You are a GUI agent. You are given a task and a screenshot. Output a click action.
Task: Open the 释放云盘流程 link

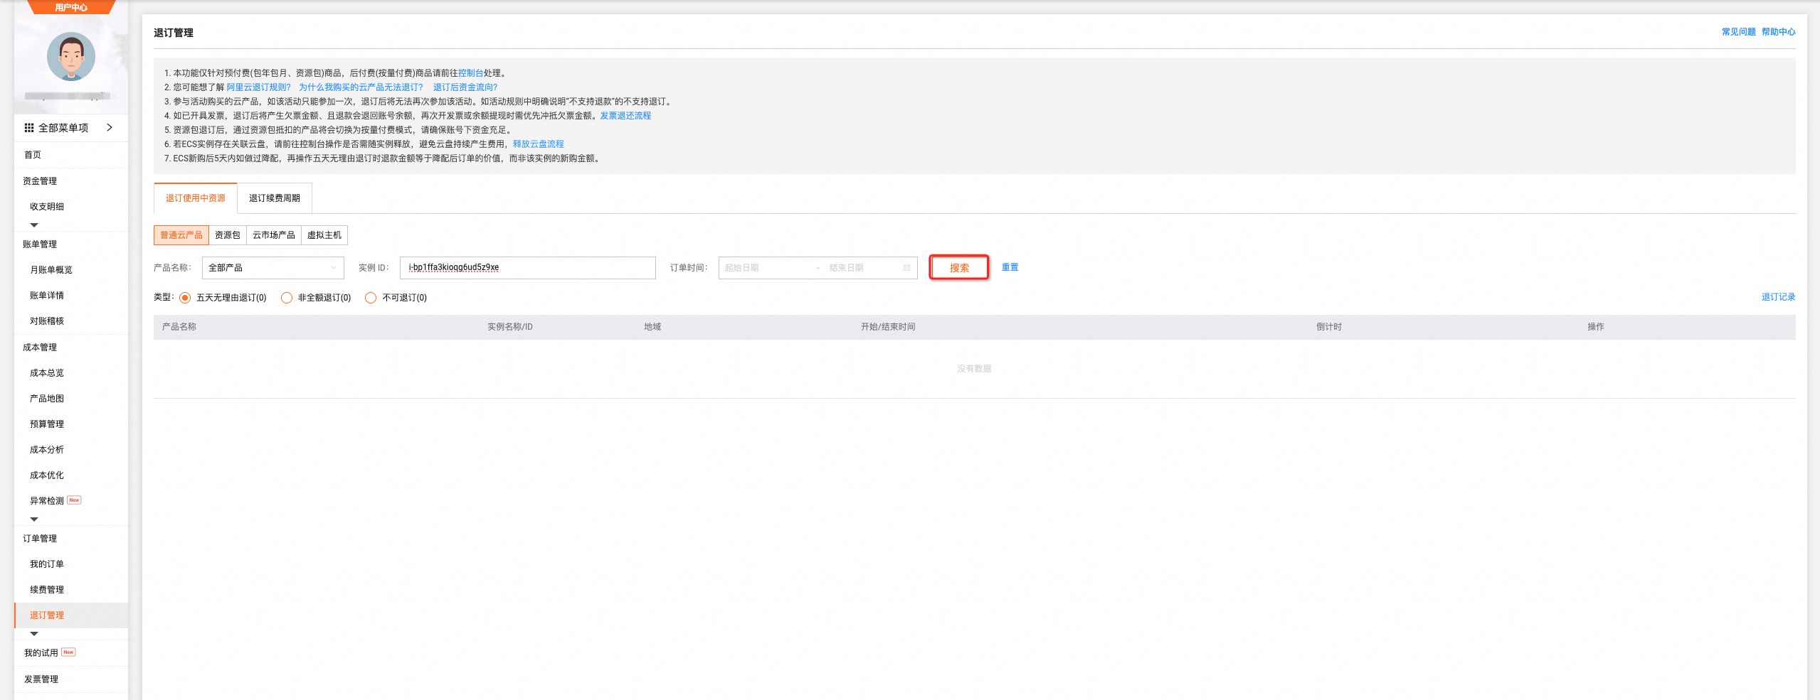pos(538,144)
